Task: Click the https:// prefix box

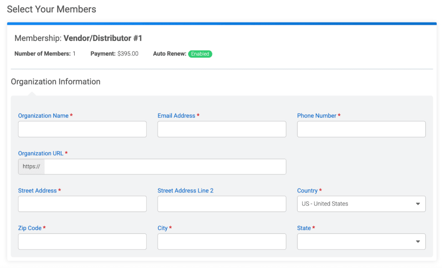Action: [31, 167]
